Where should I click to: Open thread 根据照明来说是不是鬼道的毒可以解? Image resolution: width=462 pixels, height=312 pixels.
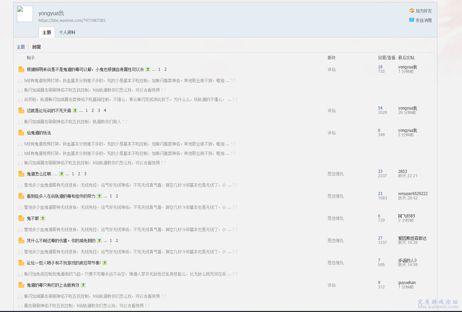tap(85, 69)
